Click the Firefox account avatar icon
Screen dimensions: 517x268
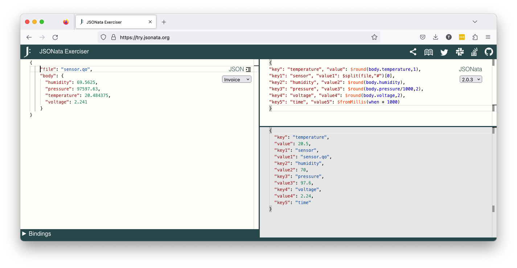click(x=449, y=37)
